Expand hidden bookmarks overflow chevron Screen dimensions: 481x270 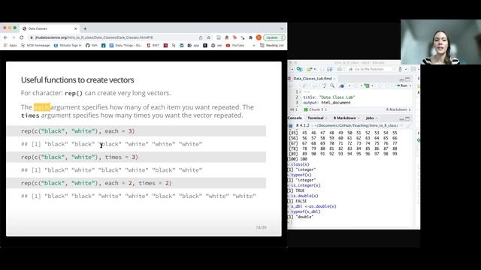tap(254, 45)
